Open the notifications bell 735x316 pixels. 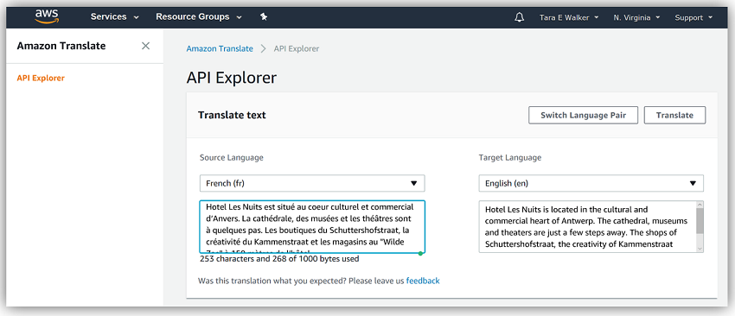(x=519, y=18)
